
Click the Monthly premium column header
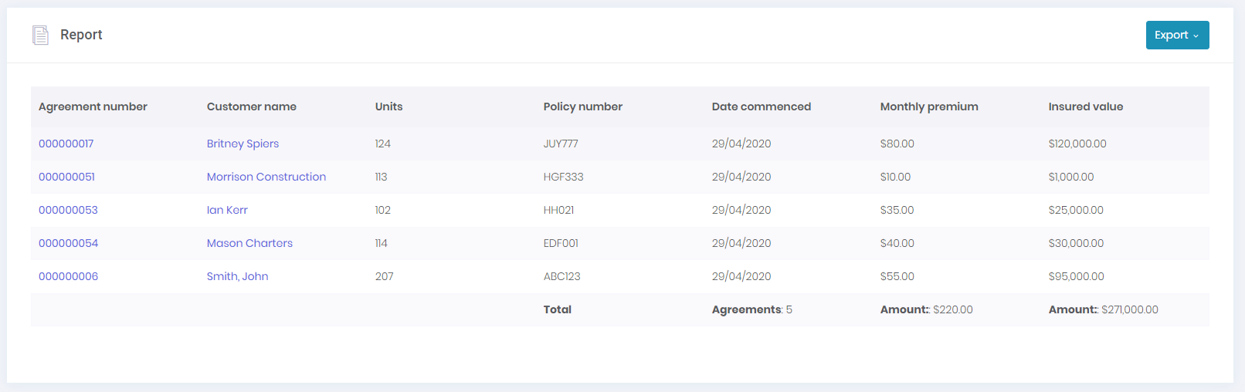pos(929,106)
